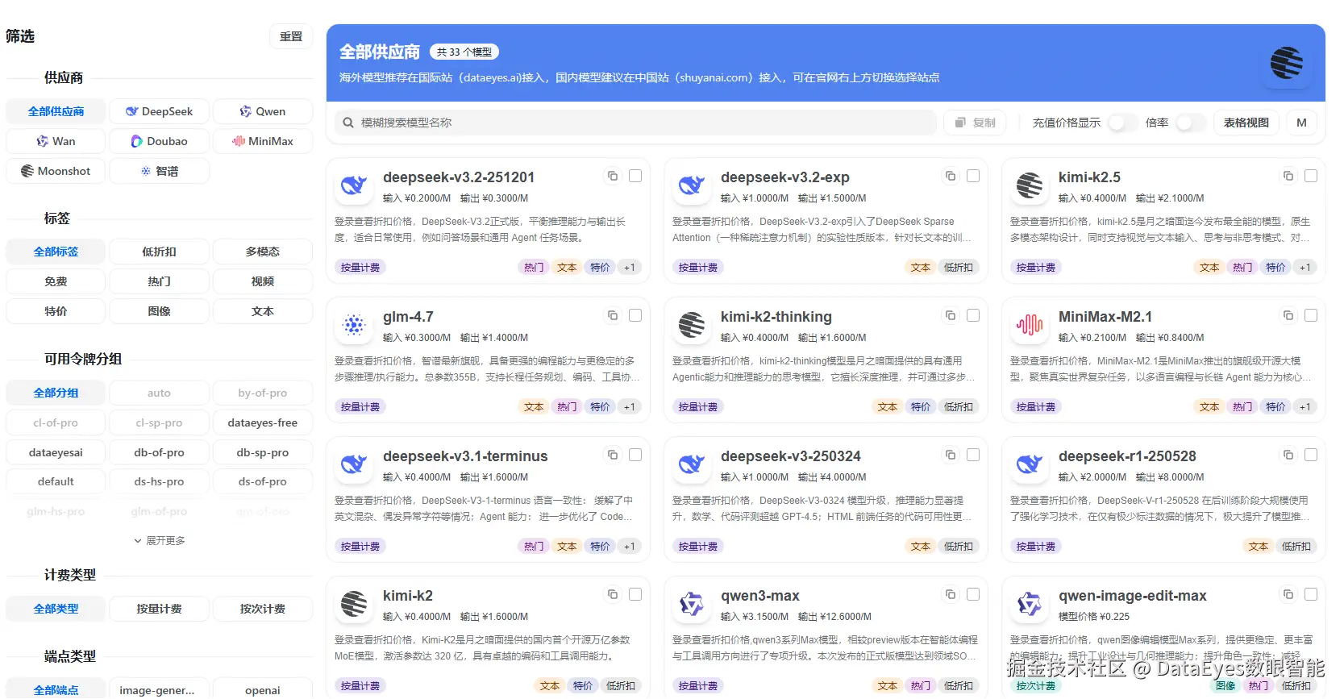This screenshot has width=1344, height=699.
Task: Copy model name glm-4.7
Action: point(613,315)
